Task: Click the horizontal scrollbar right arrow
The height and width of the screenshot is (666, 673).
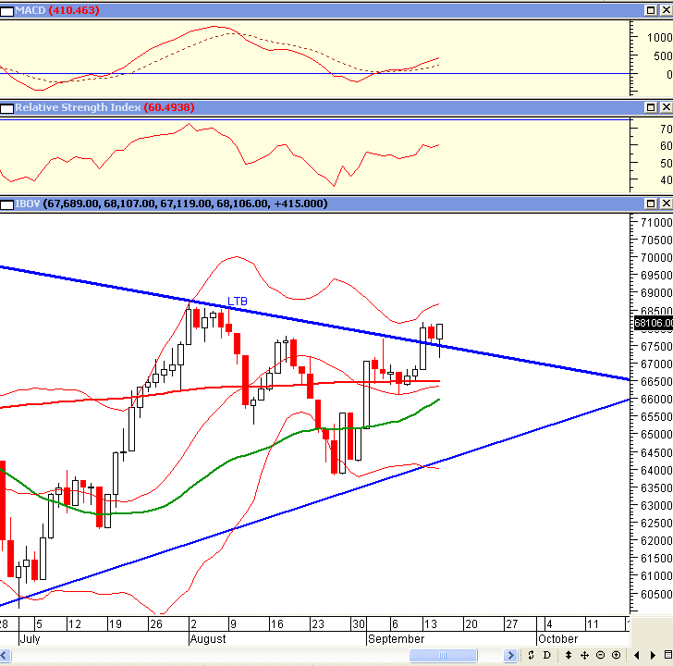Action: pos(510,655)
